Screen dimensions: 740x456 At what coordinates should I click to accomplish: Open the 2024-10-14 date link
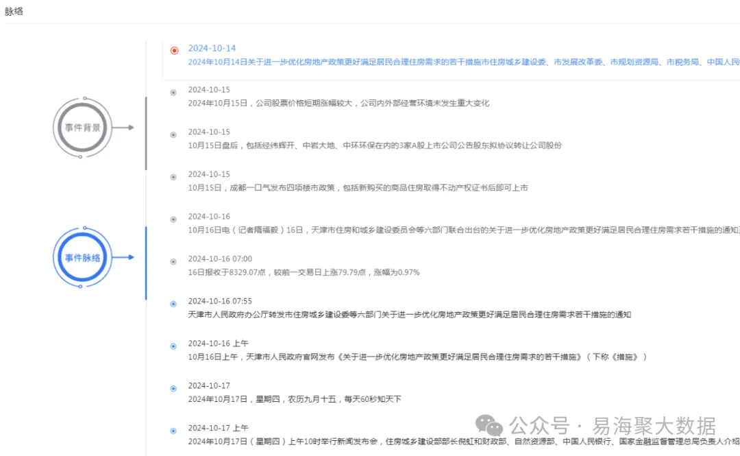[x=212, y=49]
